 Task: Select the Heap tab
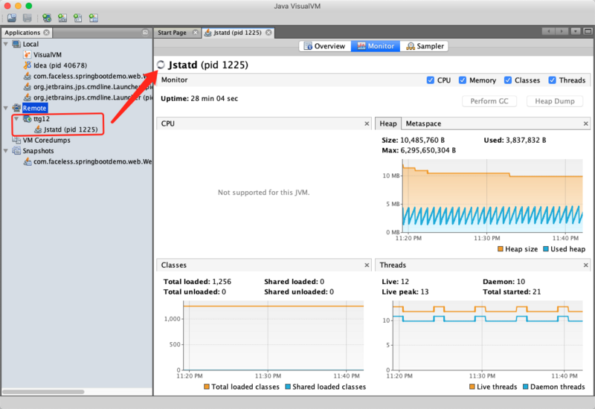387,123
